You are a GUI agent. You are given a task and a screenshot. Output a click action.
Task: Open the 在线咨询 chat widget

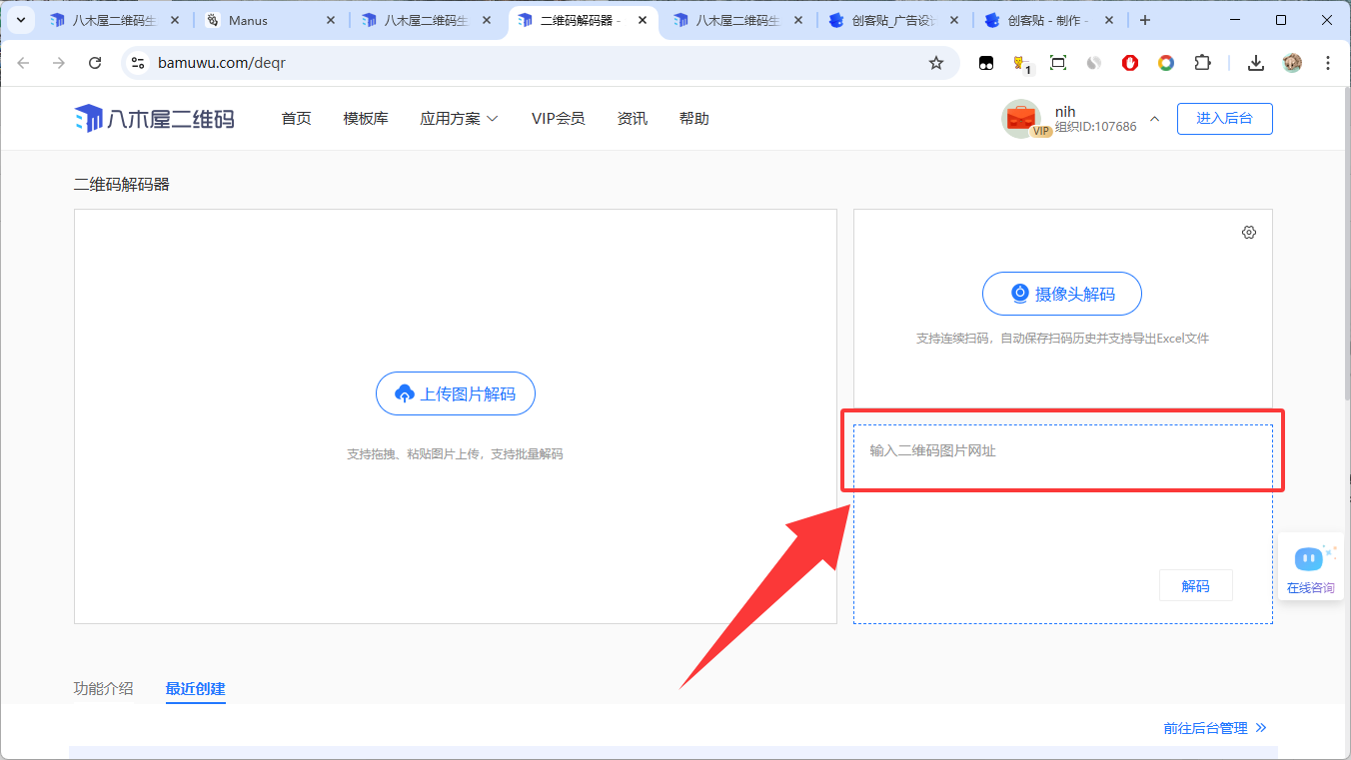tap(1310, 568)
